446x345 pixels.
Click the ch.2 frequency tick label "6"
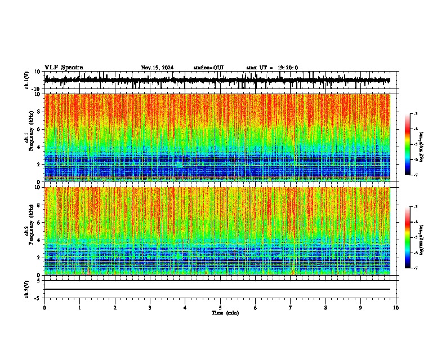coord(39,223)
